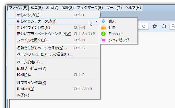Choose 印刷プレビュー(V)
Viewport: 175px width, 108px height.
click(x=54, y=68)
